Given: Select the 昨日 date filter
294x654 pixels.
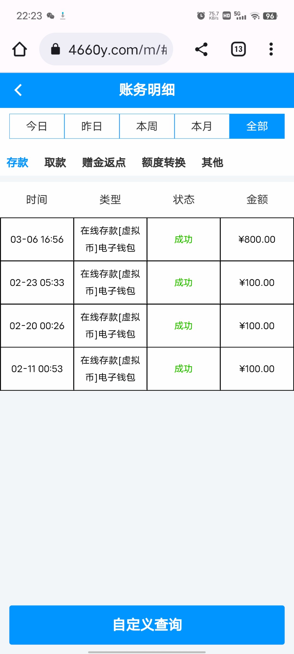Looking at the screenshot, I should (x=92, y=126).
